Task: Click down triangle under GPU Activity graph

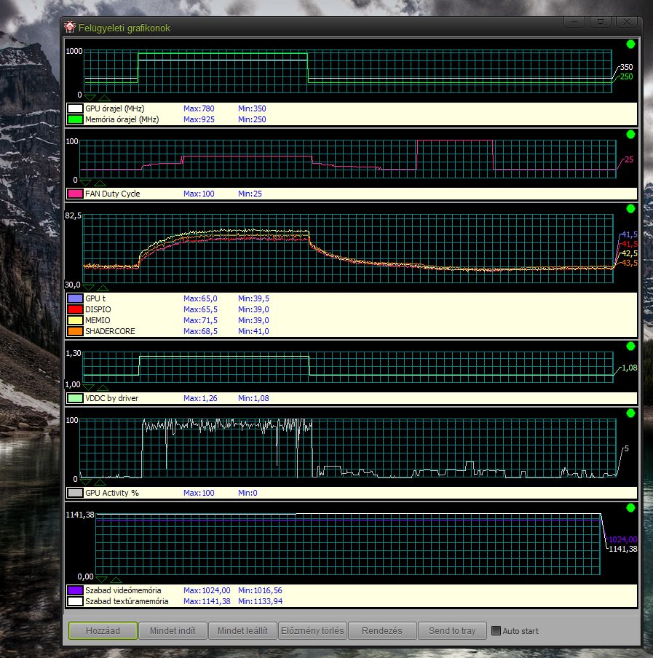Action: coord(85,482)
